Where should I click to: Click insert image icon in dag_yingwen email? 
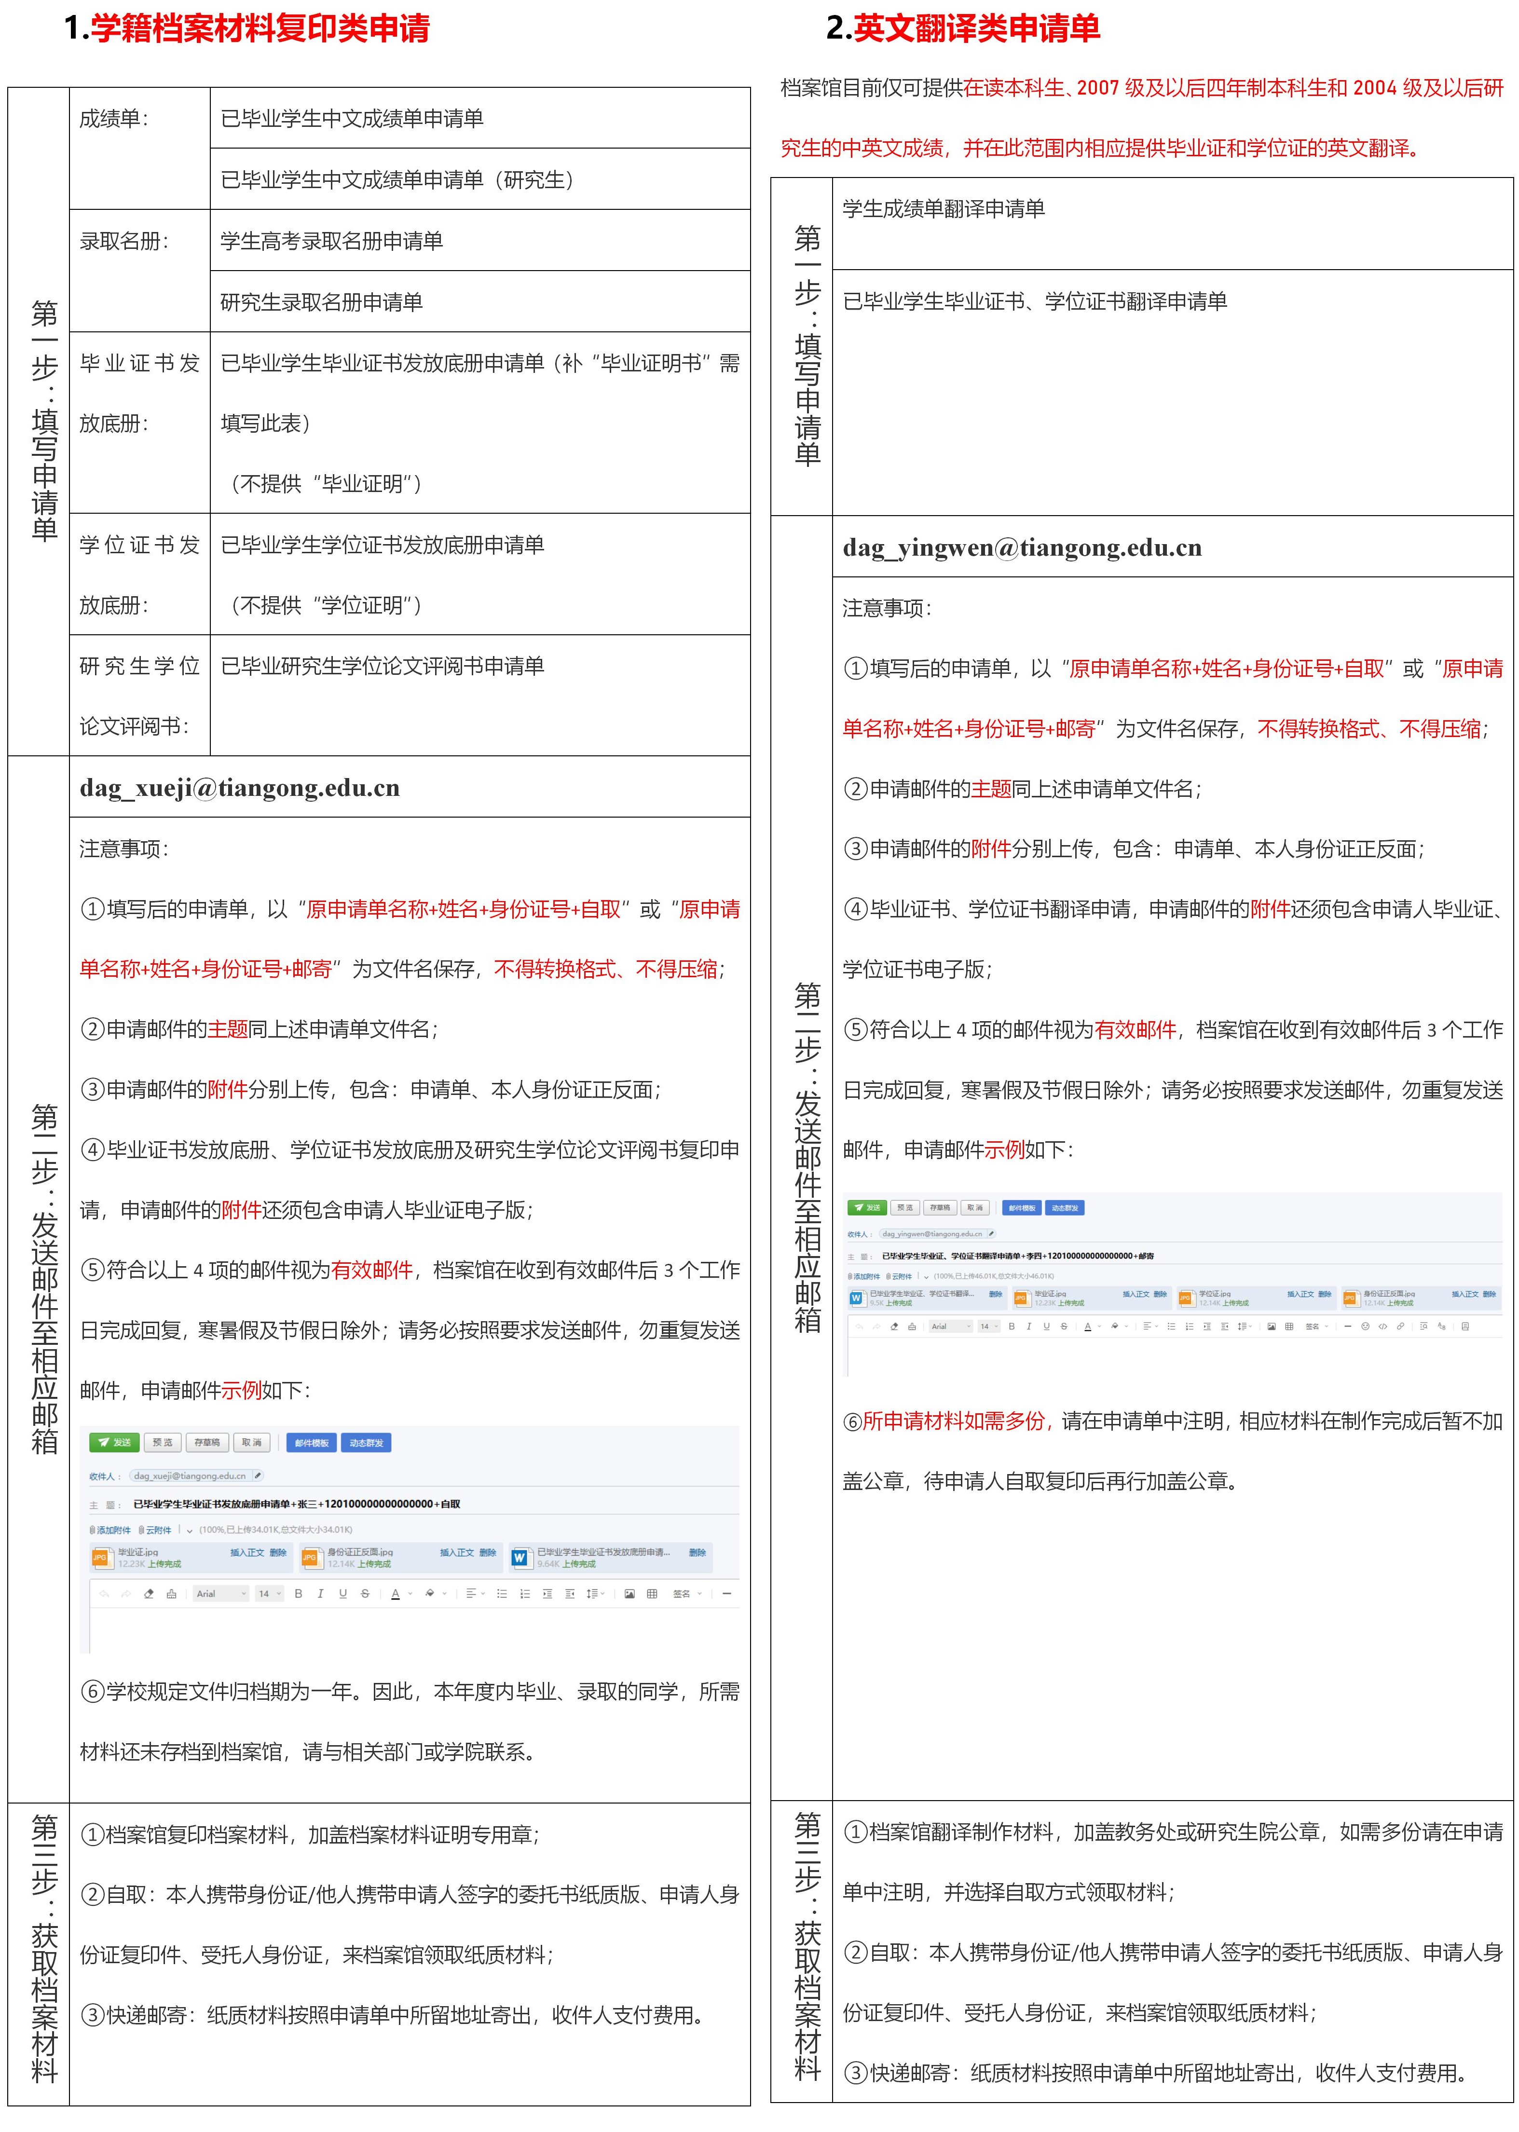pos(1271,1326)
